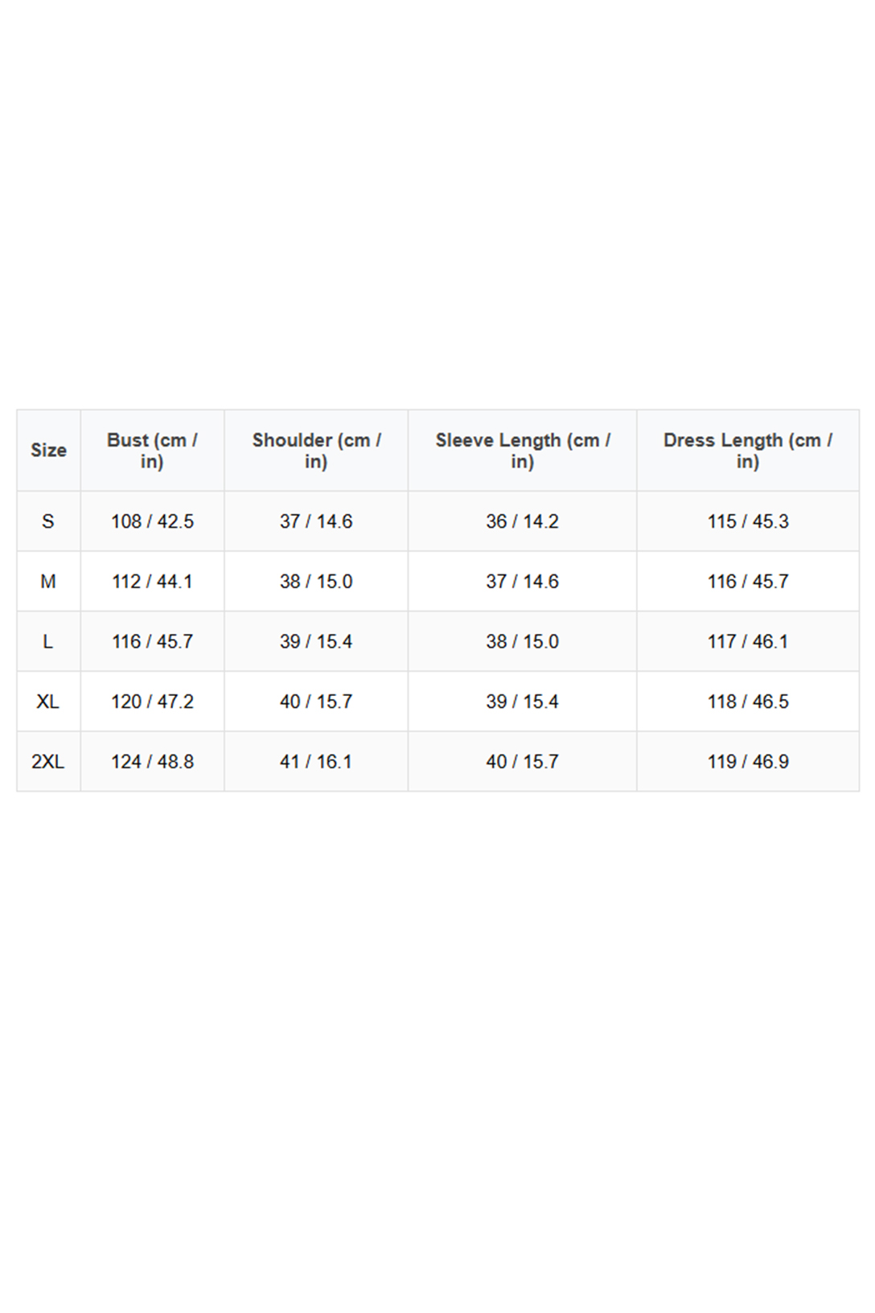Image resolution: width=875 pixels, height=1313 pixels.
Task: Click the Bust (cm / in) header
Action: [x=152, y=451]
